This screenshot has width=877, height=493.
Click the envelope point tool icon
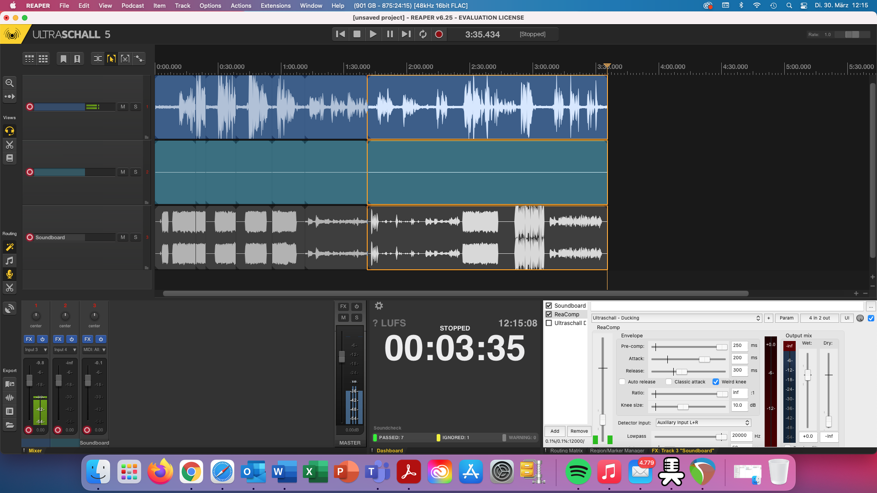coord(139,59)
